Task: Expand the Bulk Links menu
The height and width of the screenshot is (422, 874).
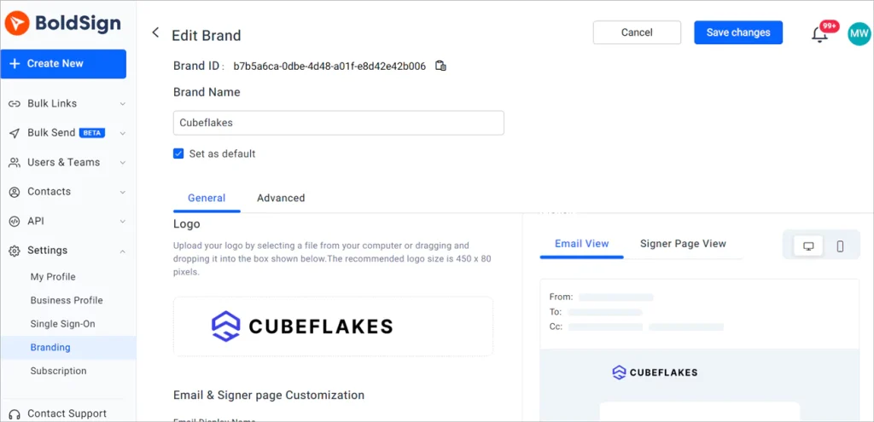Action: pos(68,103)
